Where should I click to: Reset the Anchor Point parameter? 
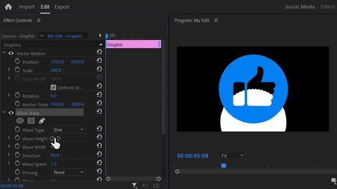[x=99, y=103]
